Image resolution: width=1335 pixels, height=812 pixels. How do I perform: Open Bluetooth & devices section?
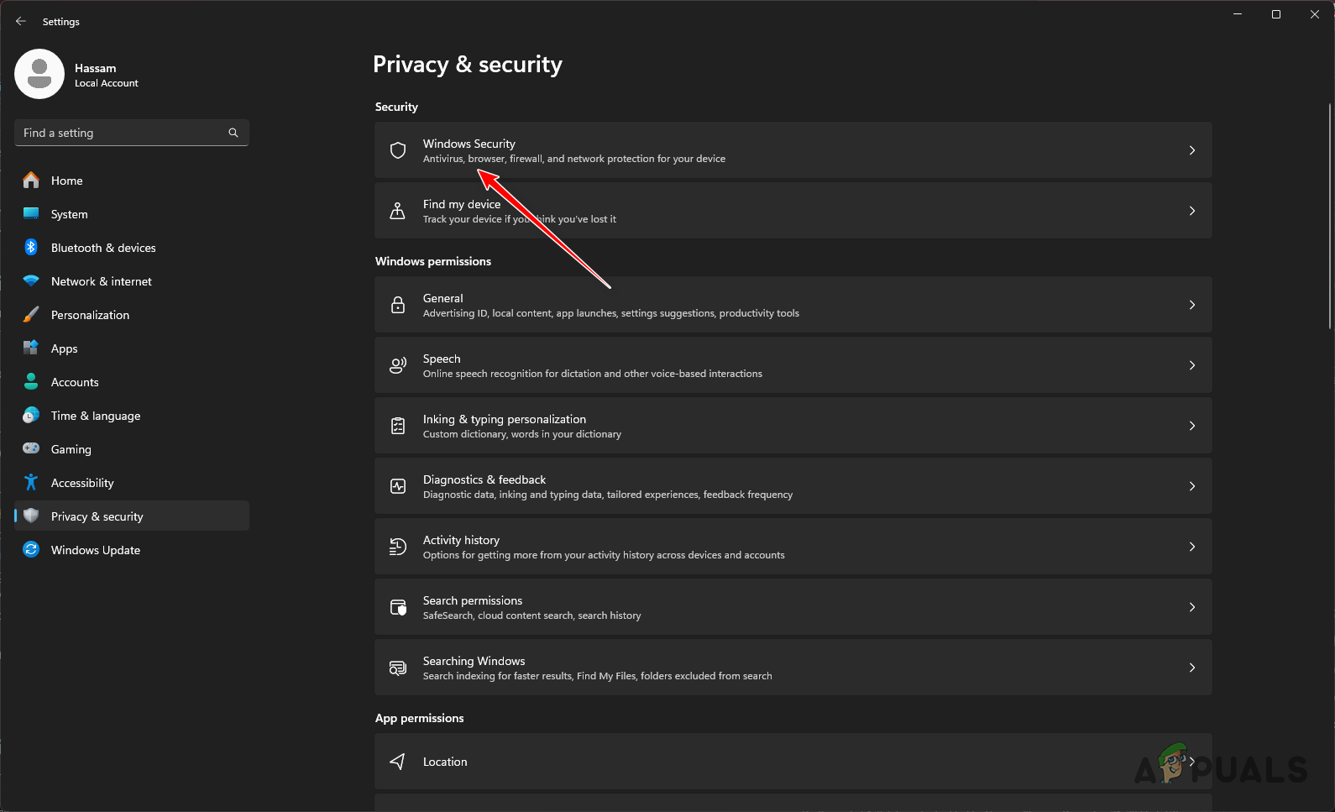pyautogui.click(x=132, y=247)
